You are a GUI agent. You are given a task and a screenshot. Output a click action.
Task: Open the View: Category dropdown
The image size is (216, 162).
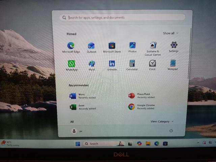[x=162, y=122]
